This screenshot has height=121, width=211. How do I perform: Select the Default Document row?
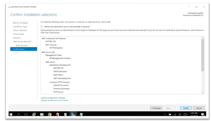(x=61, y=85)
